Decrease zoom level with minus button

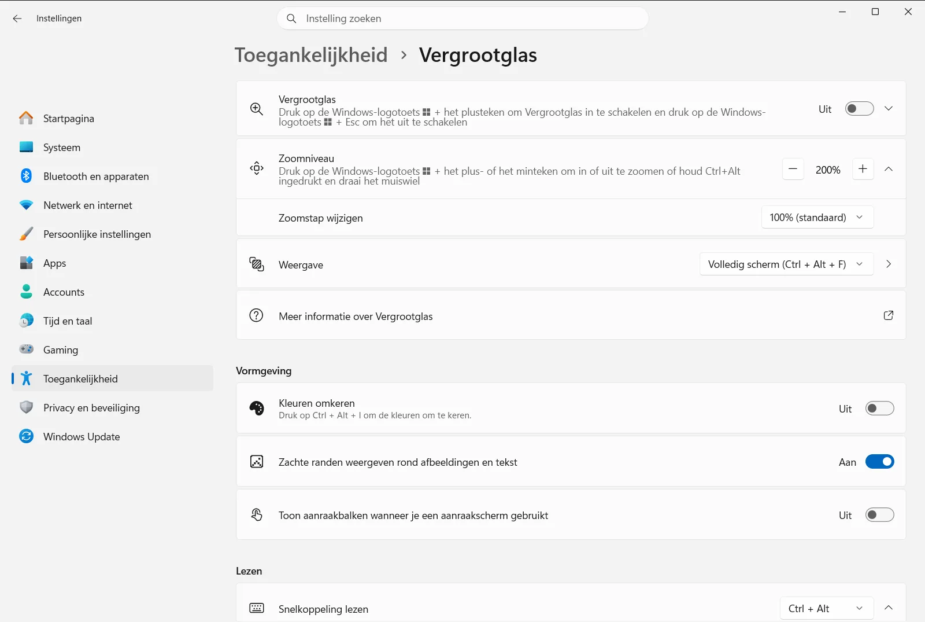[793, 169]
